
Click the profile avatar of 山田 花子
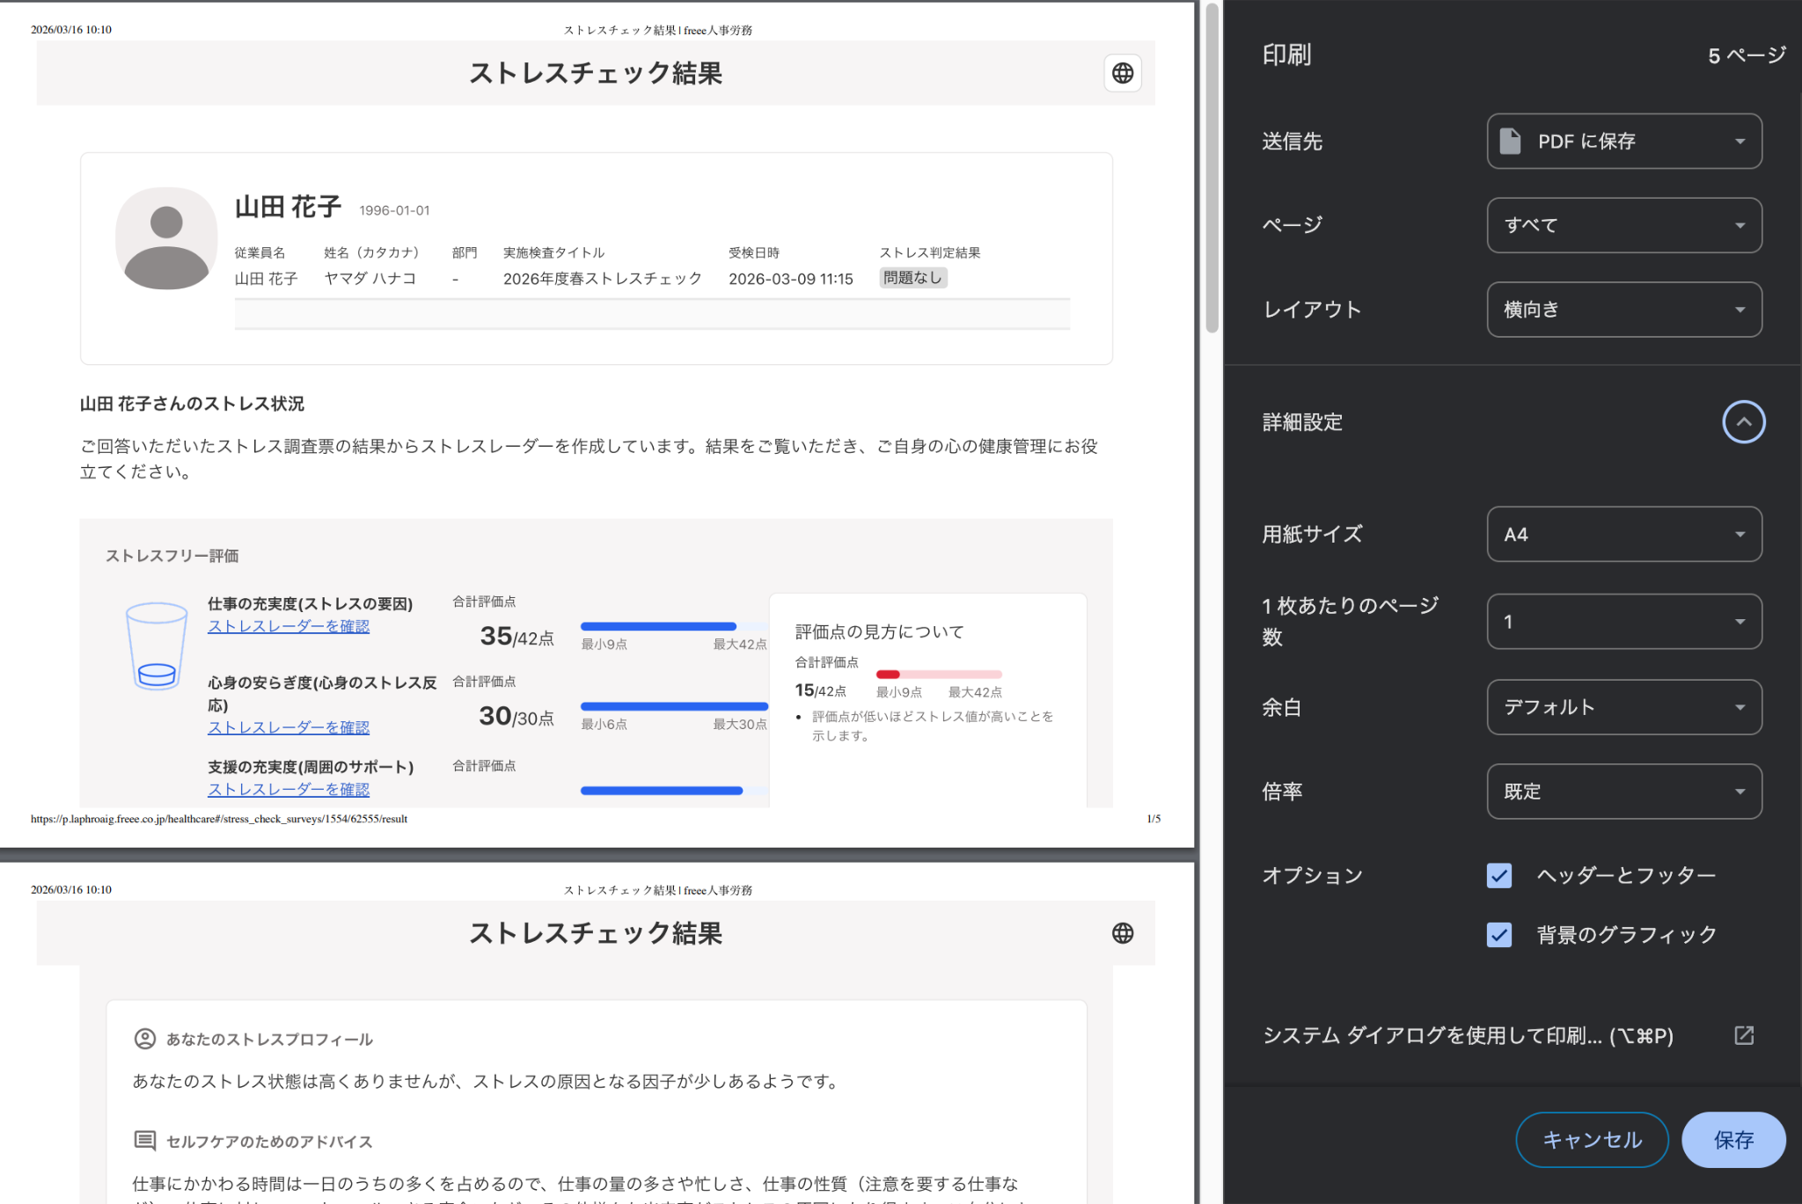click(x=166, y=238)
